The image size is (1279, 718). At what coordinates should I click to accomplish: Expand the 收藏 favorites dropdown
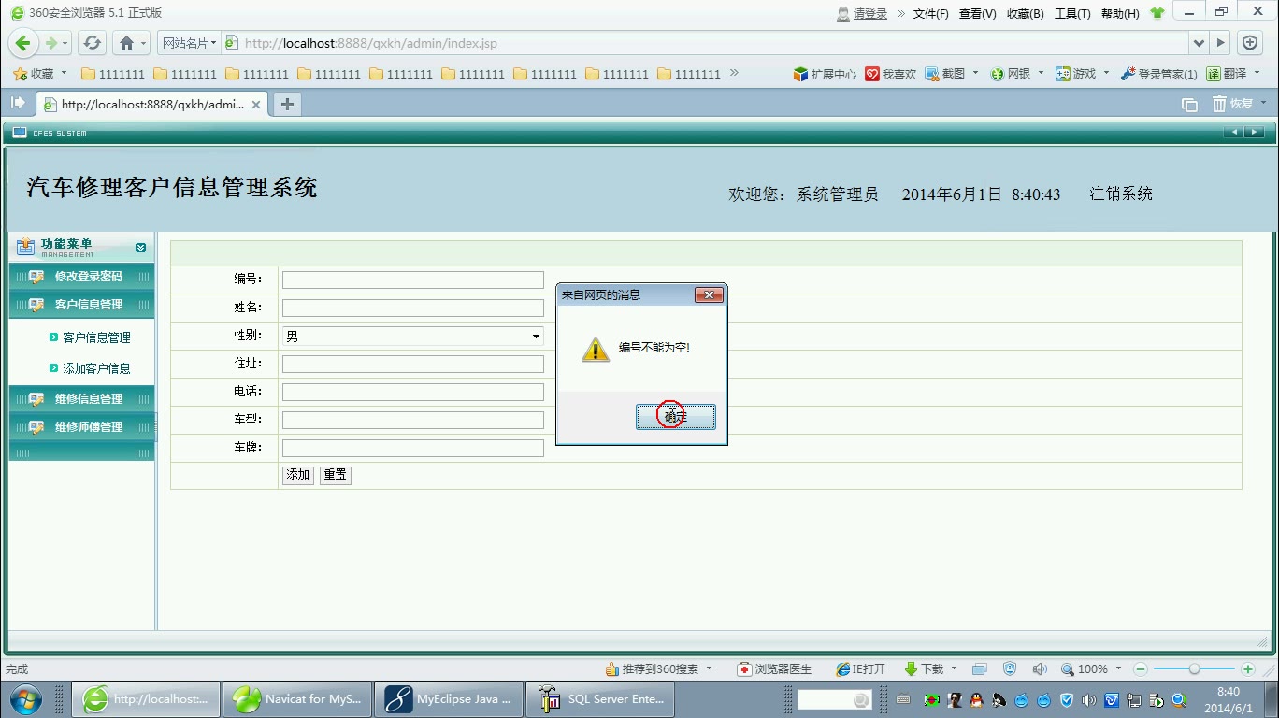pos(64,73)
